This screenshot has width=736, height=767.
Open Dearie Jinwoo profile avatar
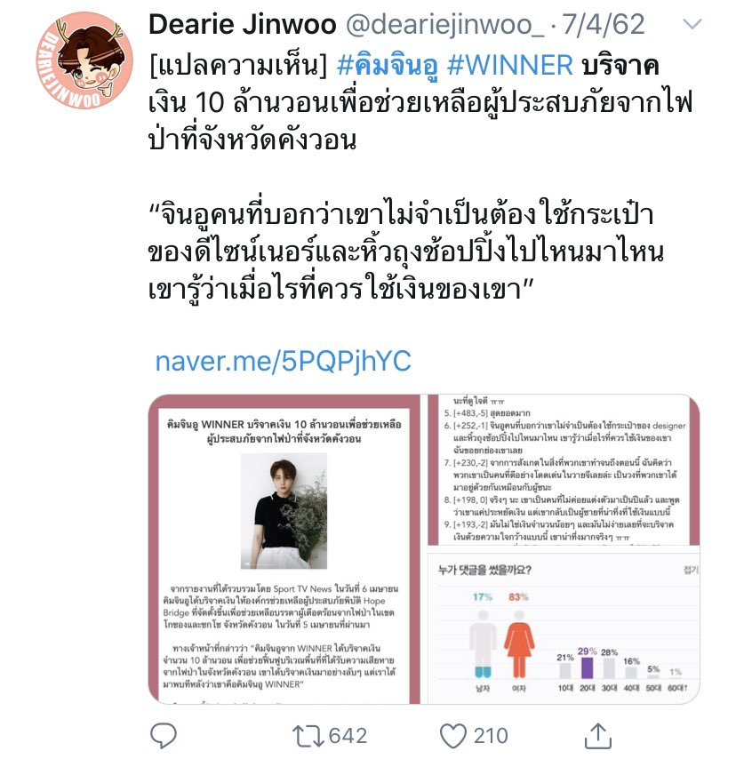(84, 60)
